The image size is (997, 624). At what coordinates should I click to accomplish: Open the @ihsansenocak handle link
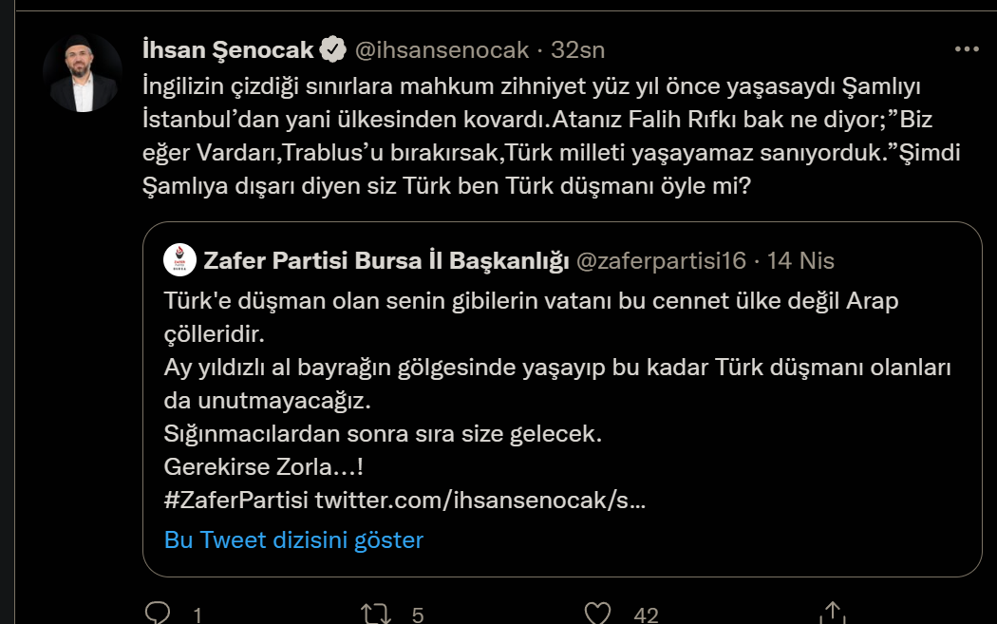coord(441,49)
